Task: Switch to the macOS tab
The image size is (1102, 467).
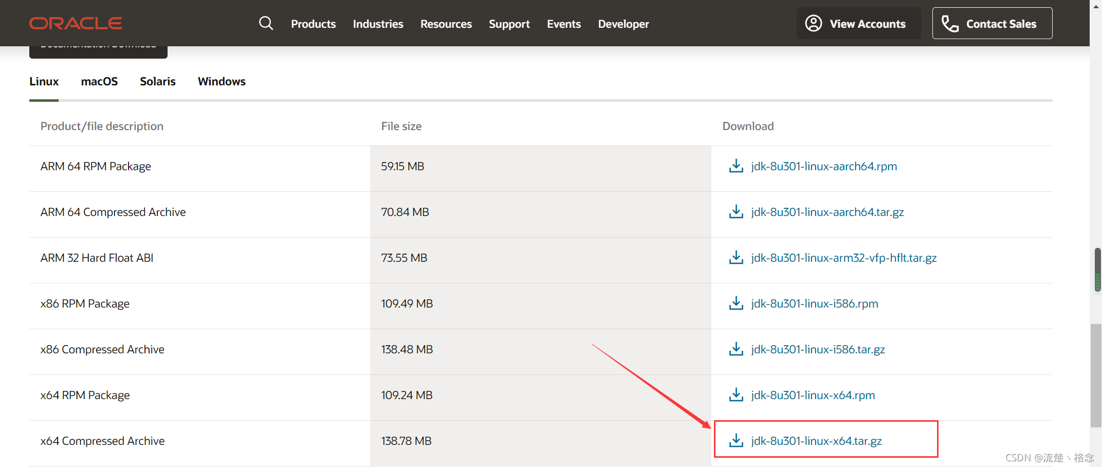Action: pos(99,82)
